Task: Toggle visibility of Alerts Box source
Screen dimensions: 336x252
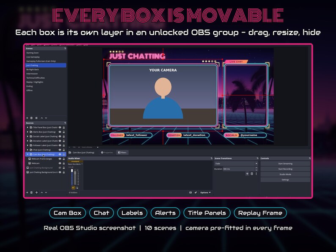Action: pyautogui.click(x=60, y=132)
